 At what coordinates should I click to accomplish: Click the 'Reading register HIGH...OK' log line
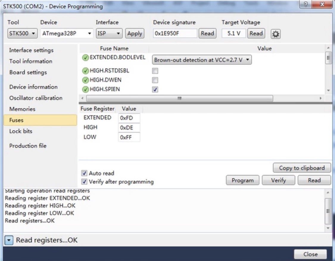click(x=40, y=205)
